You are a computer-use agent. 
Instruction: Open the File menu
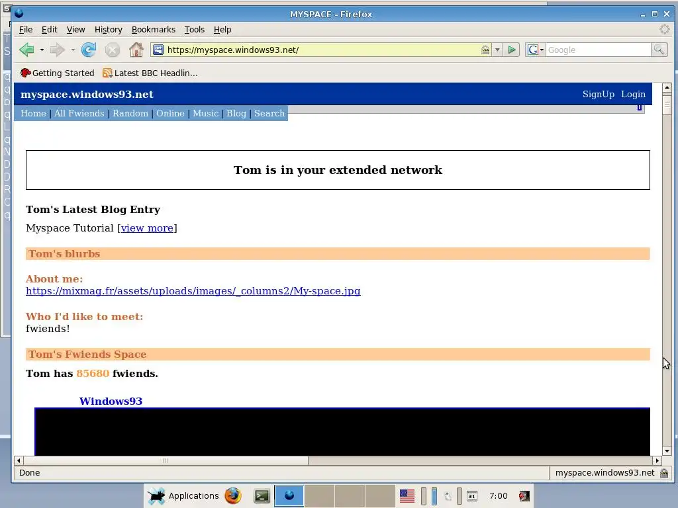tap(26, 29)
